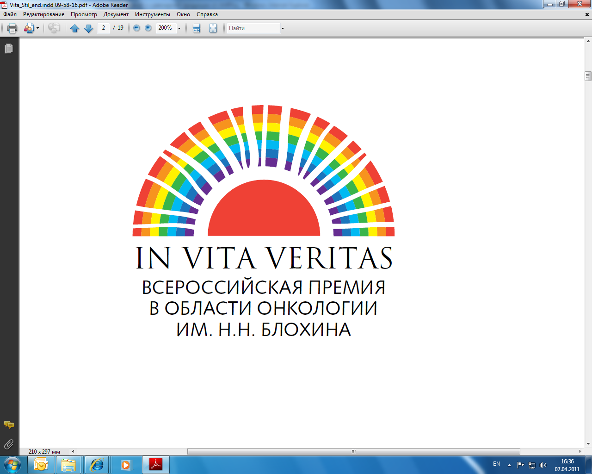Open the Редактирование menu
592x474 pixels.
pos(44,14)
